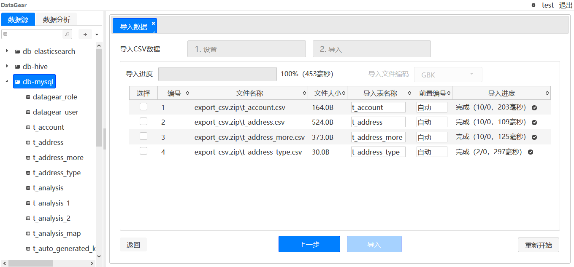Check the select checkbox for t_address.csv row
Image resolution: width=574 pixels, height=267 pixels.
143,122
